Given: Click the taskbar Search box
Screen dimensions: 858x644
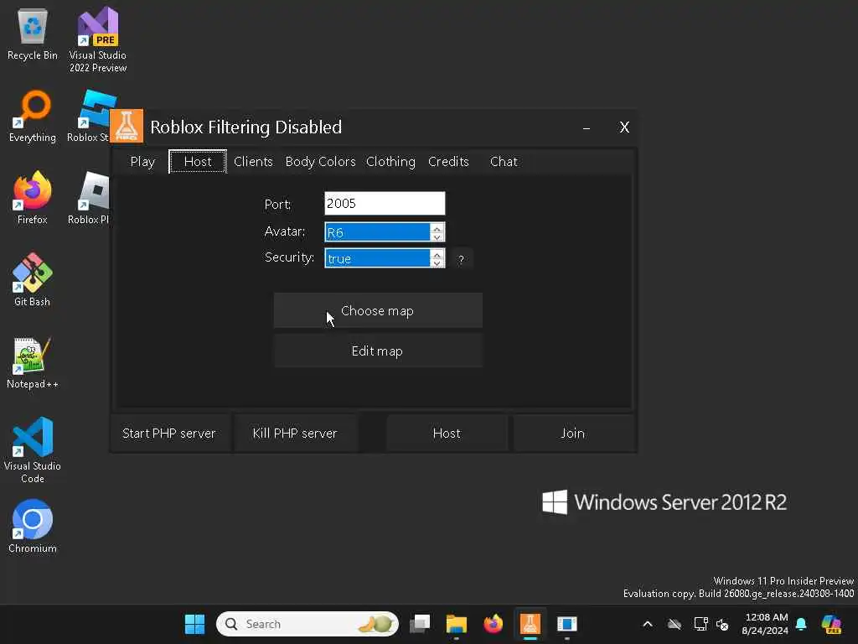Looking at the screenshot, I should [307, 624].
